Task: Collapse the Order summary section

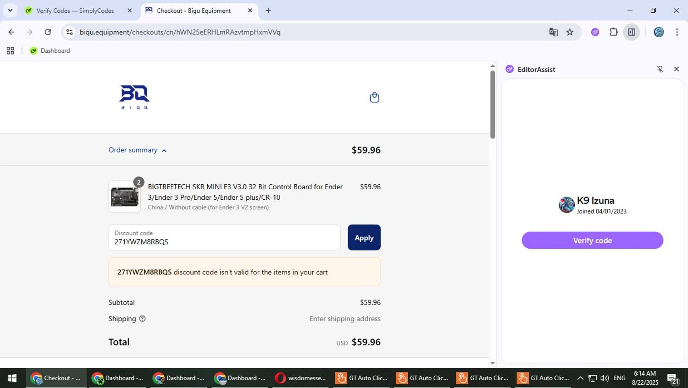Action: (137, 150)
